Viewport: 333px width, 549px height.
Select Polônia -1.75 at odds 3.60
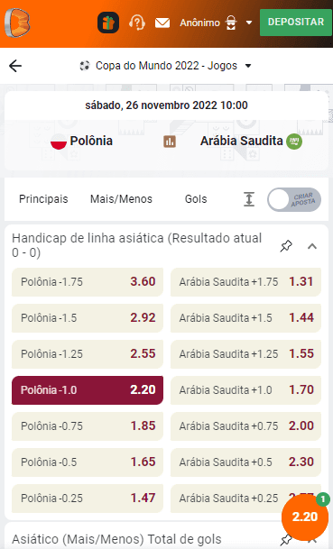[x=88, y=282]
